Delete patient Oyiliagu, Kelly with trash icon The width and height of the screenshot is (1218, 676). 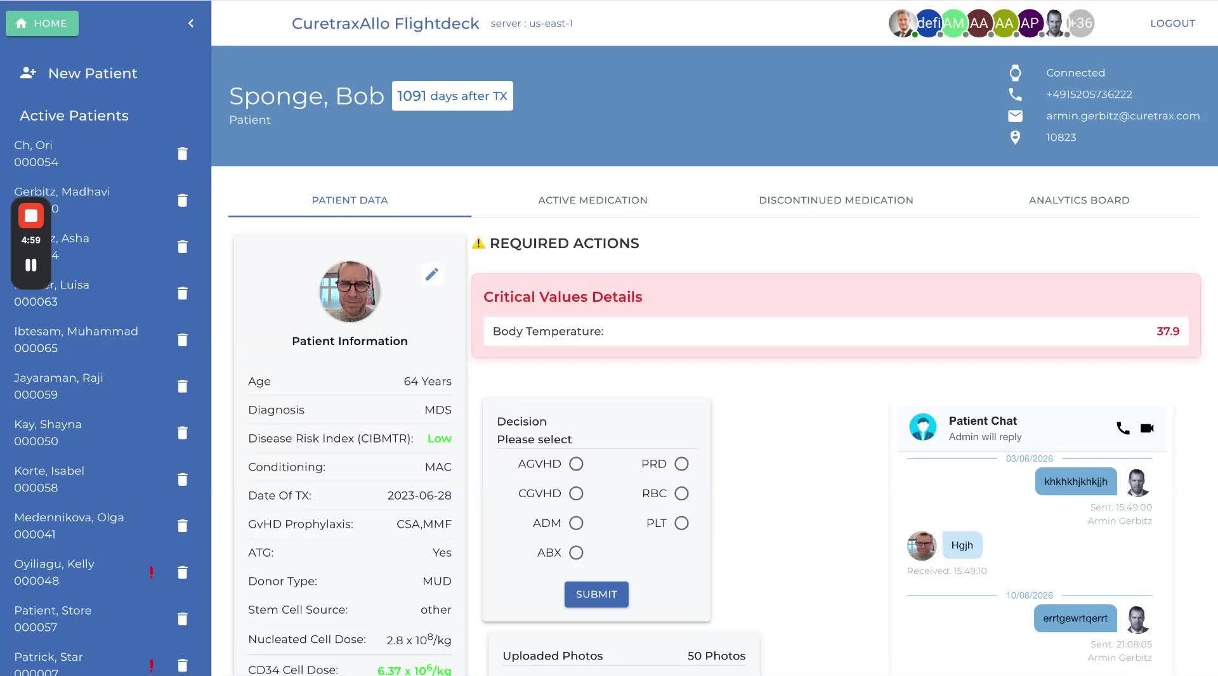pos(183,573)
